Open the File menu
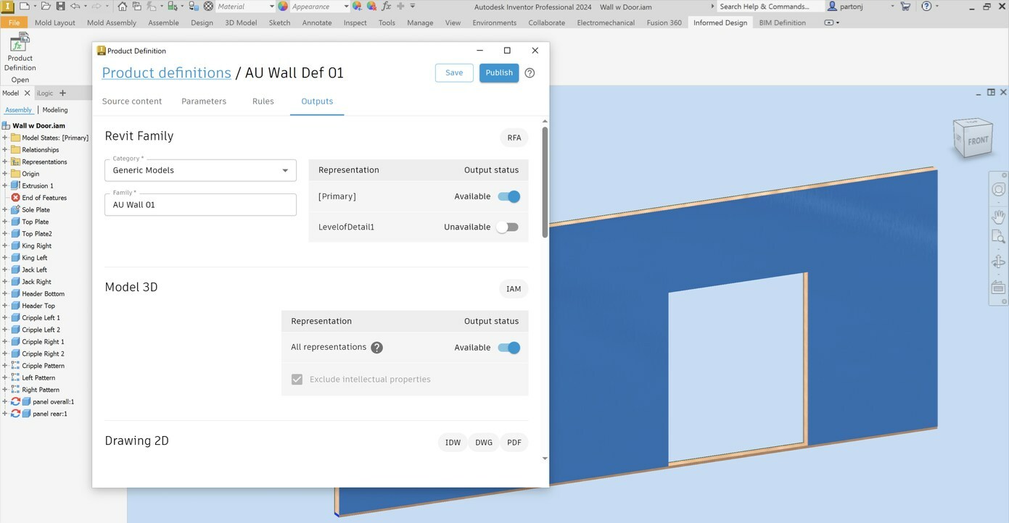 click(x=15, y=22)
